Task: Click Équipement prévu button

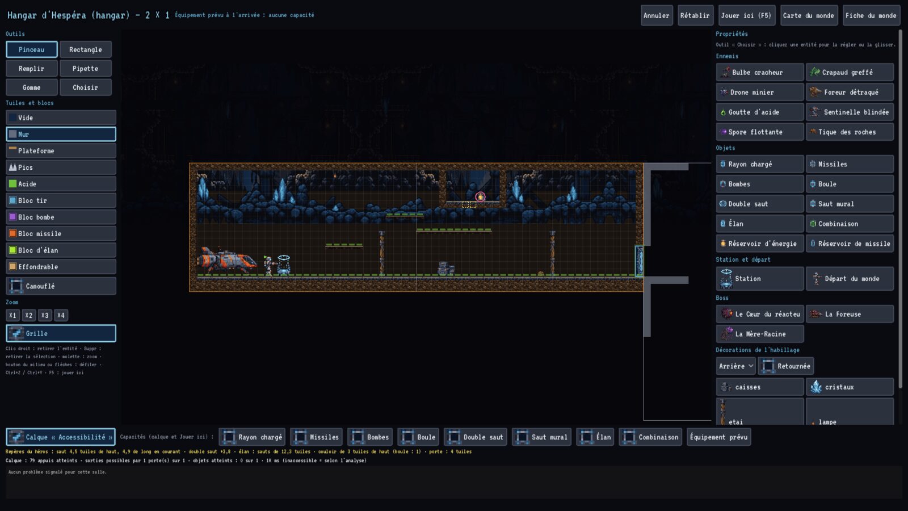Action: [718, 437]
